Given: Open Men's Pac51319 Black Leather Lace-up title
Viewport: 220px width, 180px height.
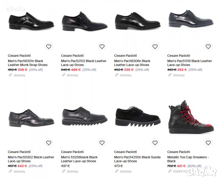Looking at the screenshot, I should pyautogui.click(x=189, y=63).
